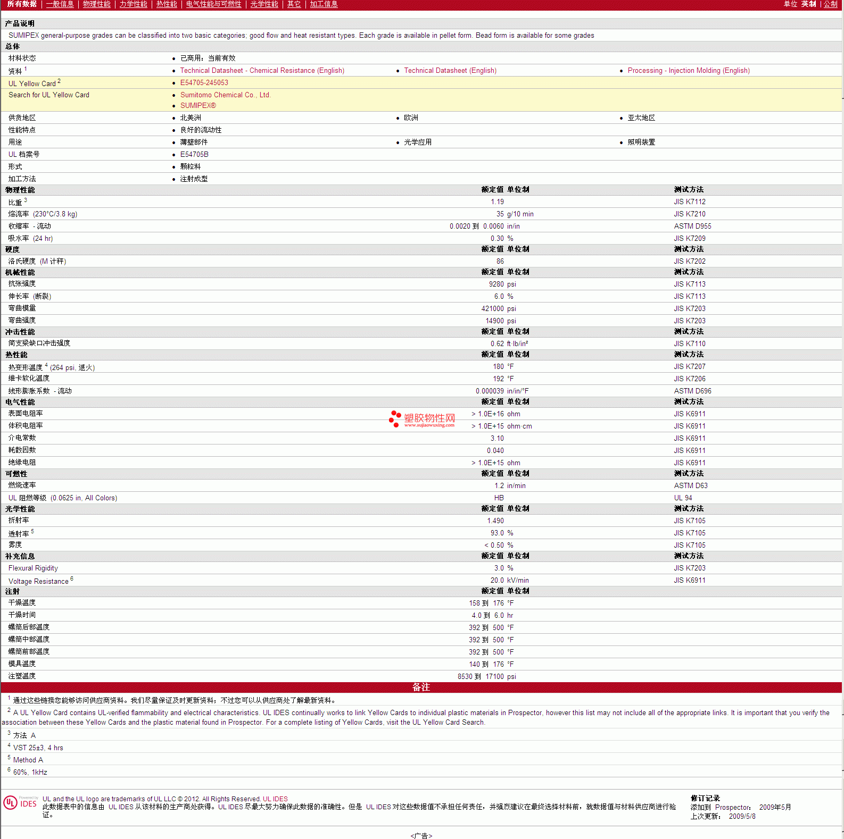This screenshot has height=839, width=844.
Task: Click the 弯曲模量 value 421000 psi
Action: (x=499, y=309)
